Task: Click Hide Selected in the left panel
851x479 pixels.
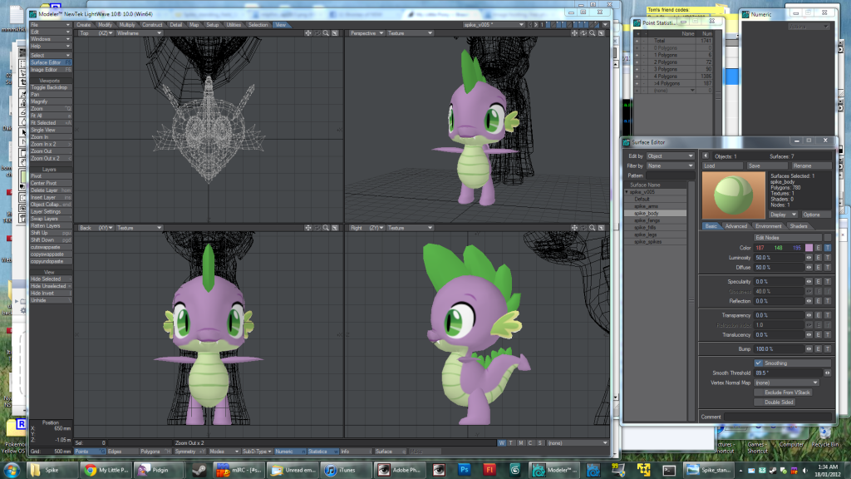Action: click(x=51, y=279)
